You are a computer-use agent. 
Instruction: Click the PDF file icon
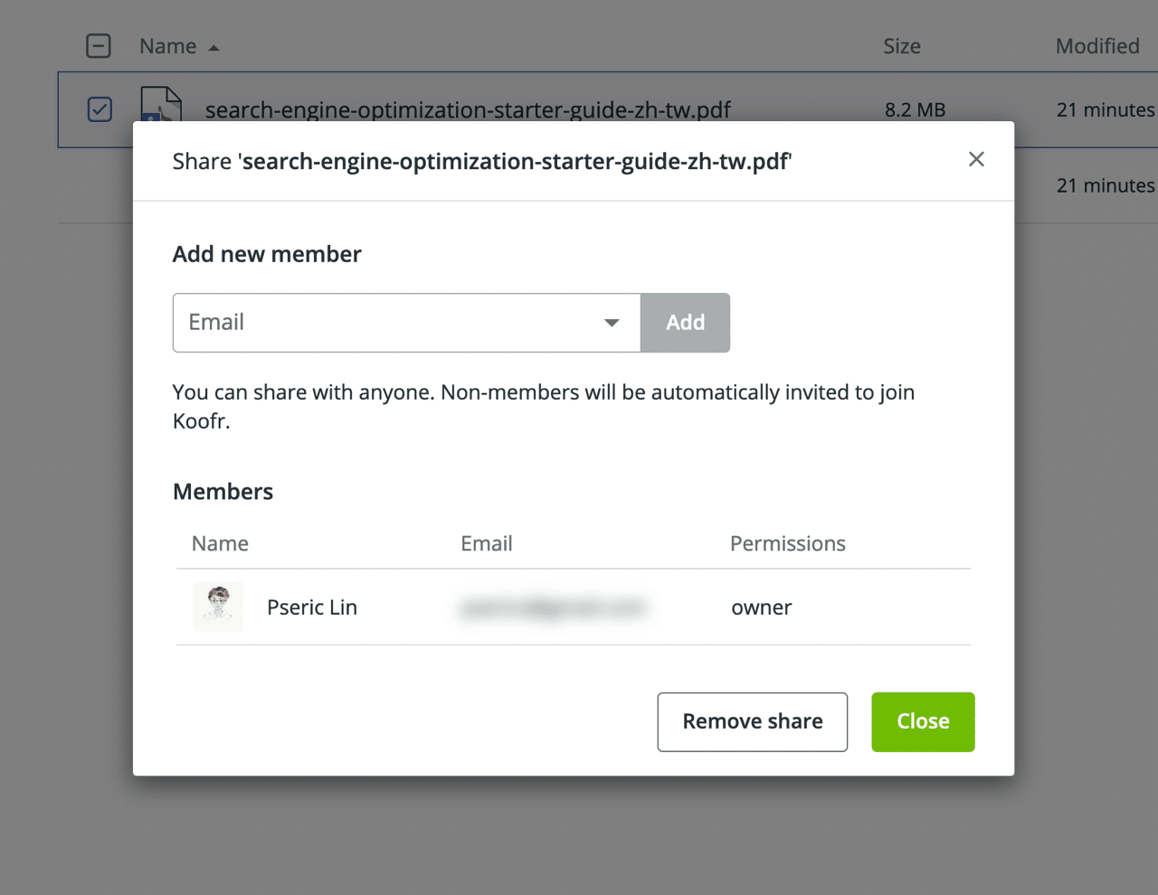(x=161, y=105)
